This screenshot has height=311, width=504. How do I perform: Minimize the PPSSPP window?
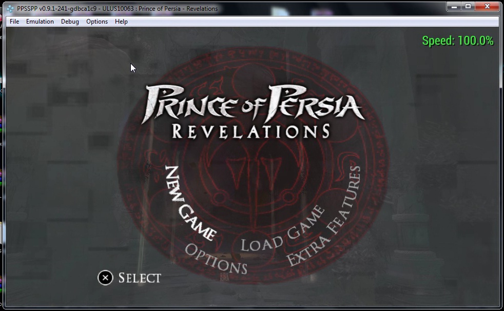click(454, 7)
